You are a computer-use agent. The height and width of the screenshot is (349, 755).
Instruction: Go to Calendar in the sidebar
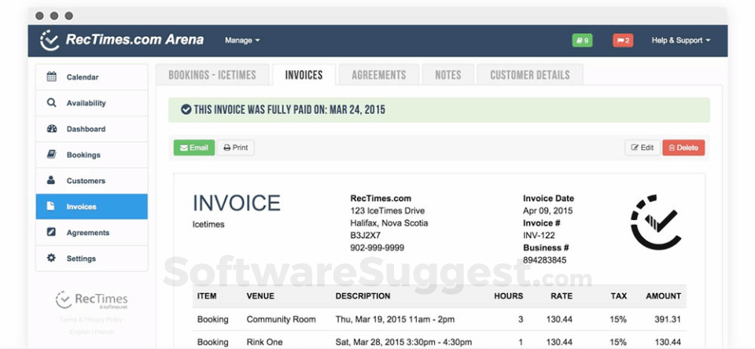(91, 77)
